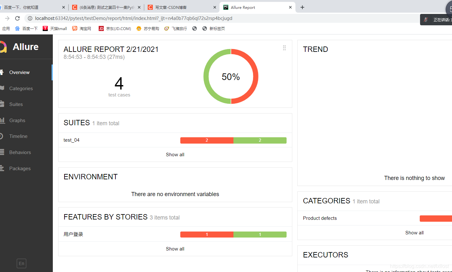
Task: Click the Categories flag icon
Action: 2,88
